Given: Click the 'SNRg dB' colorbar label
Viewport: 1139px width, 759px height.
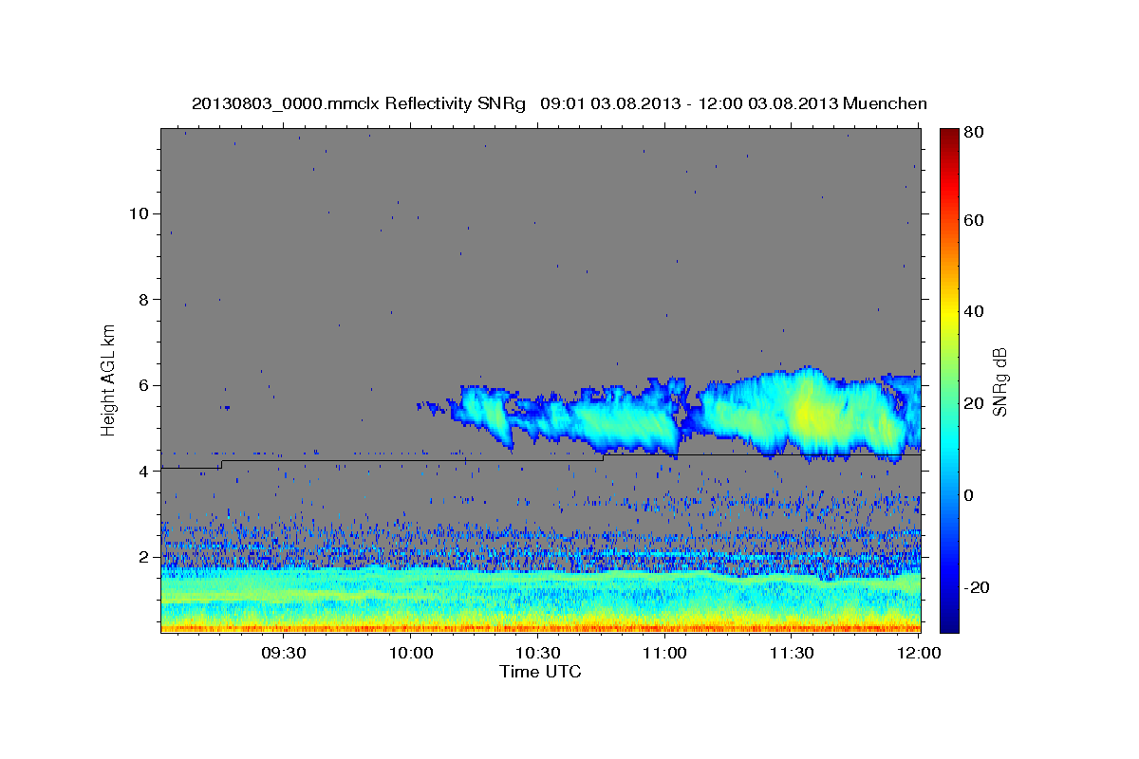Looking at the screenshot, I should pyautogui.click(x=1000, y=381).
